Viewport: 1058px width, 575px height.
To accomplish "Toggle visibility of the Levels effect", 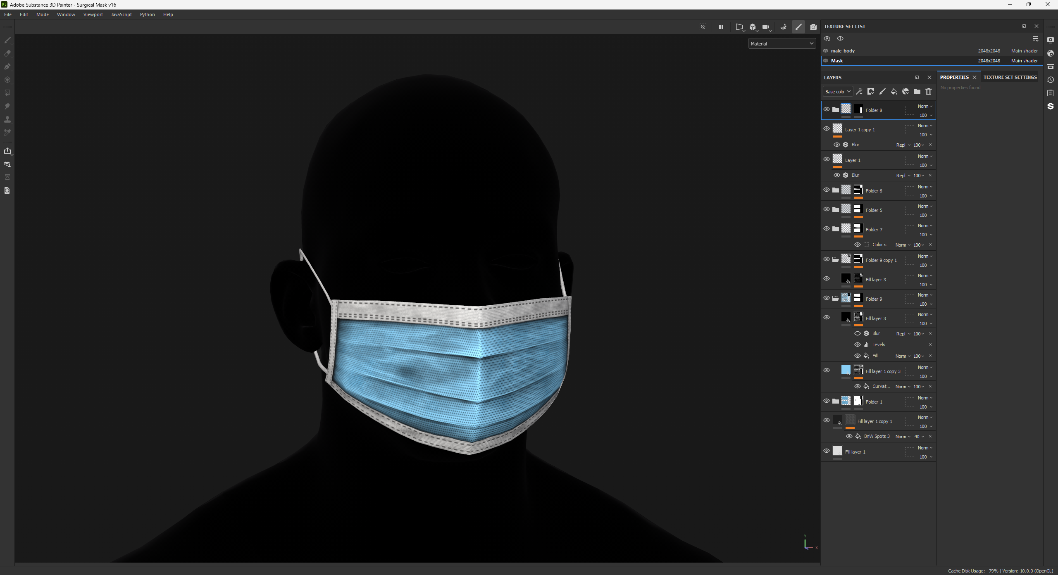I will pyautogui.click(x=858, y=345).
